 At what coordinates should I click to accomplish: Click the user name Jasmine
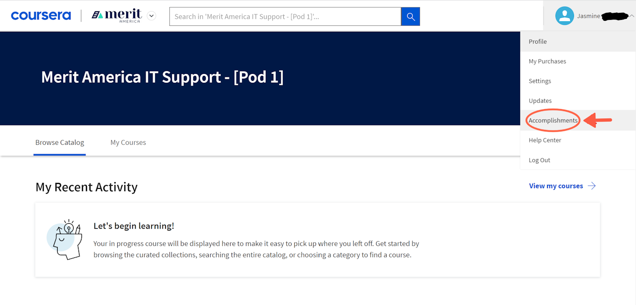click(x=588, y=16)
